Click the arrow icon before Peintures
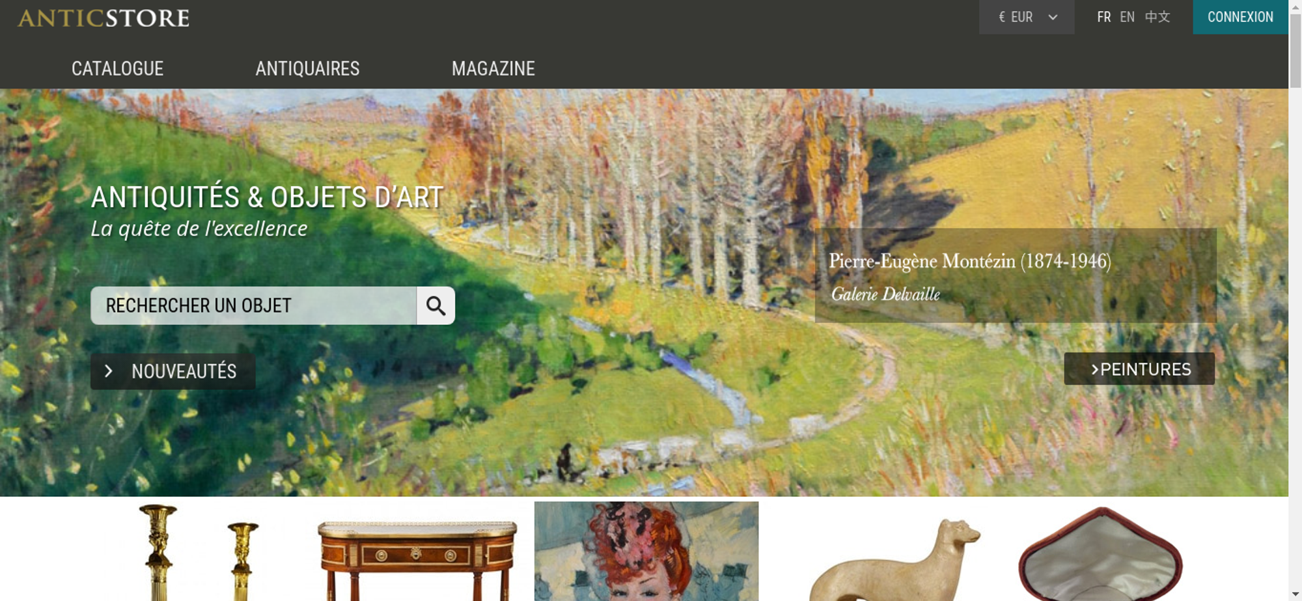Viewport: 1302px width, 601px height. pos(1094,370)
